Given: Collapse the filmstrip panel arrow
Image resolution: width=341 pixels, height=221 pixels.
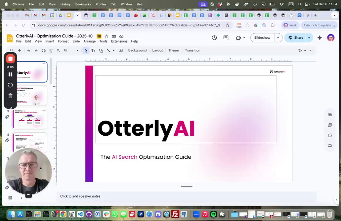Looking at the screenshot, I should (x=21, y=198).
